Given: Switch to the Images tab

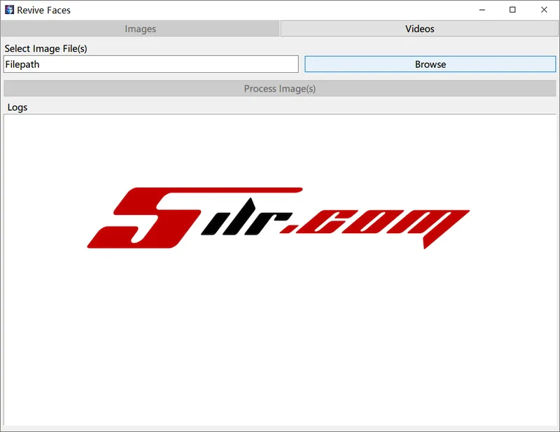Looking at the screenshot, I should click(x=140, y=29).
